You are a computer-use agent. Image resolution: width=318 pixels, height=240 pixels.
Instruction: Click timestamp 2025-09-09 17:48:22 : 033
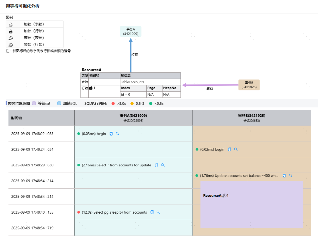click(32, 134)
